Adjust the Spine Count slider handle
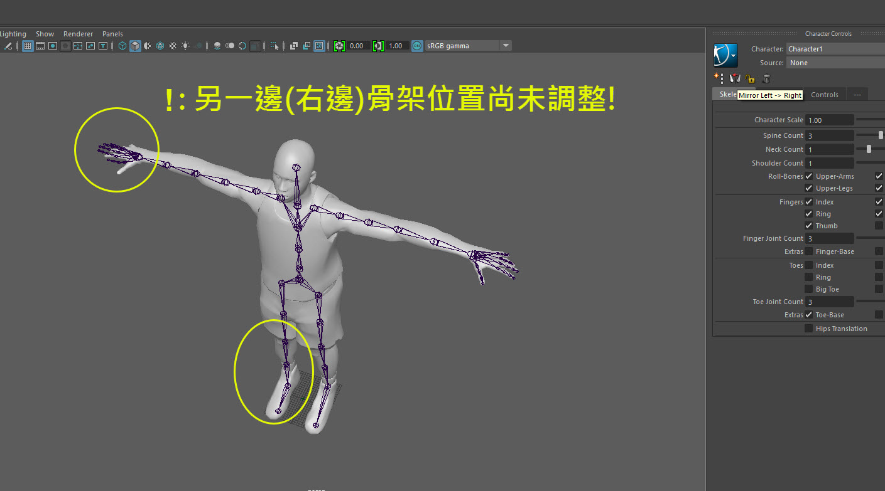 (881, 135)
